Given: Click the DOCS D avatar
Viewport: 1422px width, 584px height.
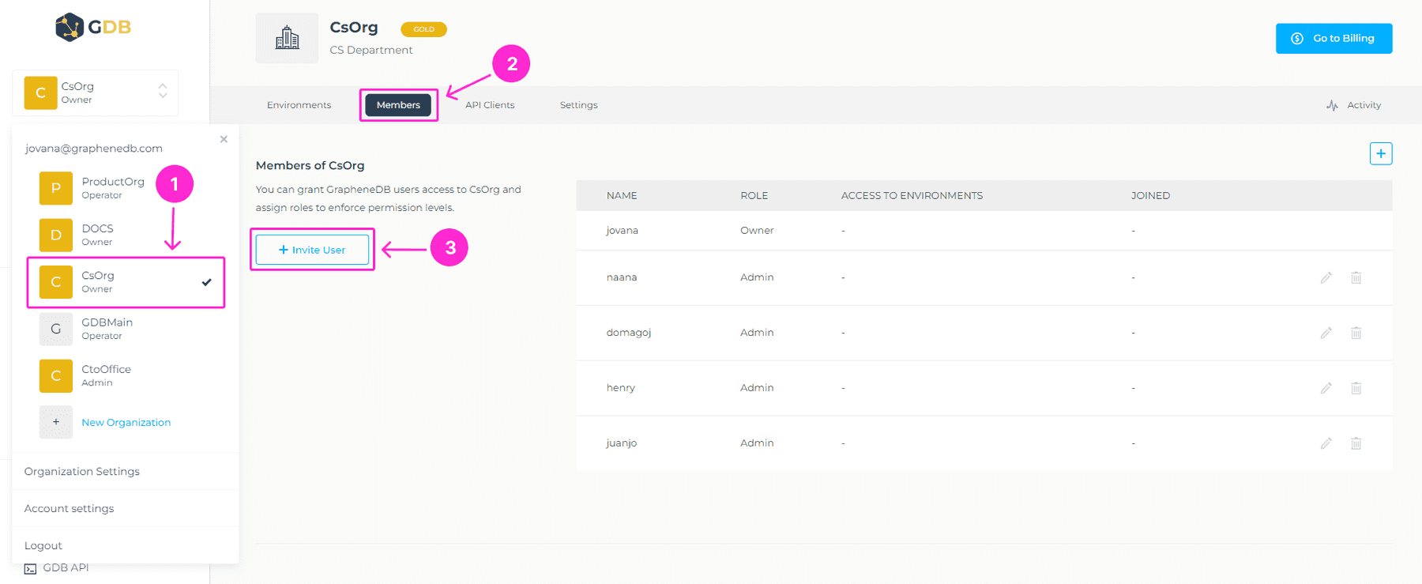Looking at the screenshot, I should pos(56,235).
